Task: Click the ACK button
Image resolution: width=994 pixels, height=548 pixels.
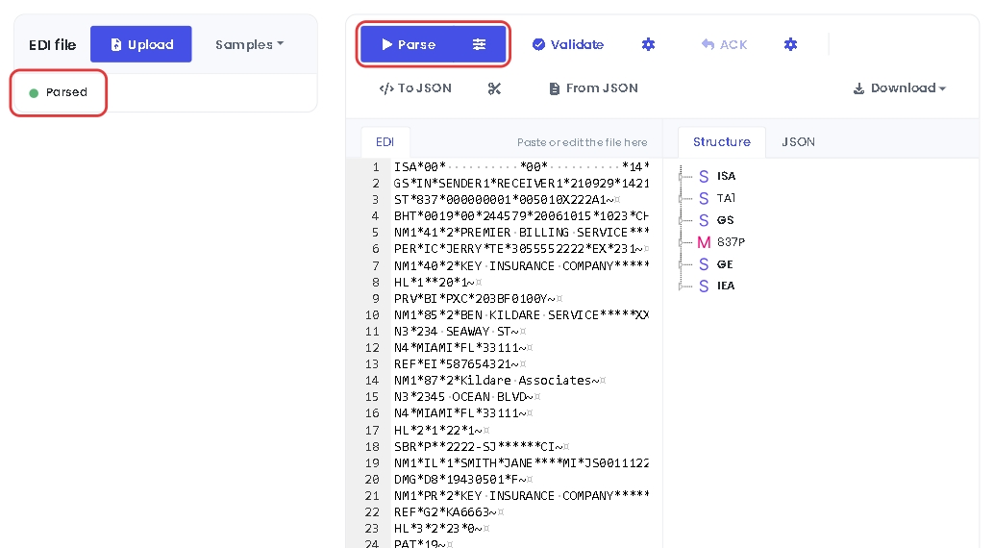Action: (x=724, y=44)
